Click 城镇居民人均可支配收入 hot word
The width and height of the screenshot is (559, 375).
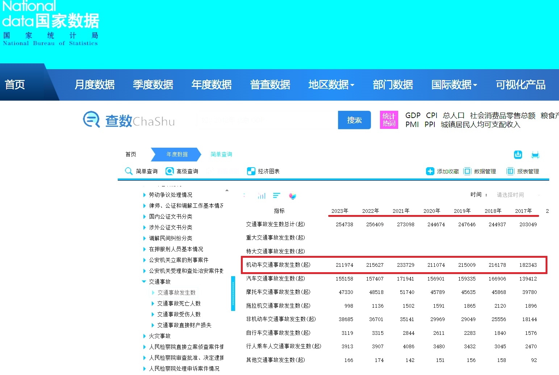(x=480, y=125)
